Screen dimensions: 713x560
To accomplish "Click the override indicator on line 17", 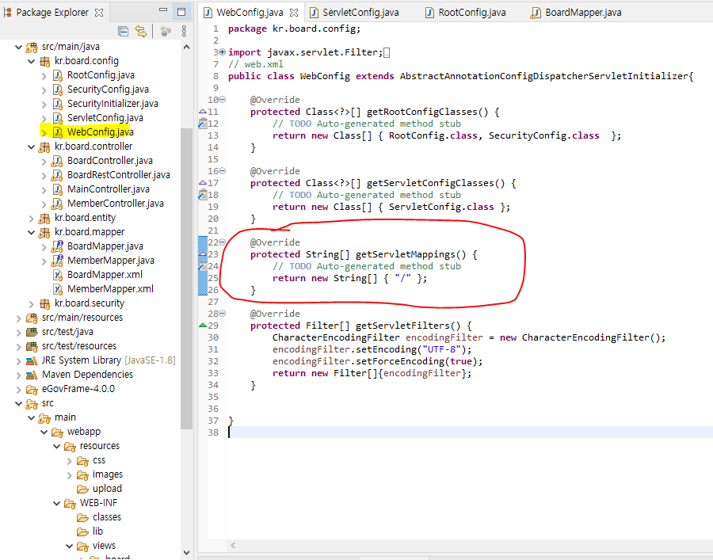I will [203, 183].
